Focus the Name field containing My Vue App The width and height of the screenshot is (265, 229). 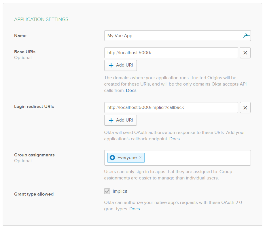pyautogui.click(x=173, y=36)
